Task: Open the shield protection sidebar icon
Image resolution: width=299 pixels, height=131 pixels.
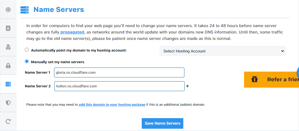Action: pyautogui.click(x=8, y=103)
